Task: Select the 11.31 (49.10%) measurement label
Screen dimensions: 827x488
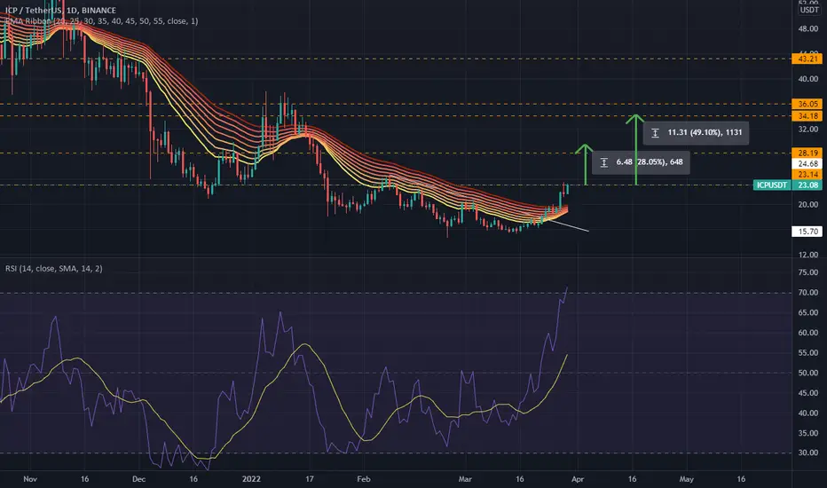Action: (x=697, y=132)
